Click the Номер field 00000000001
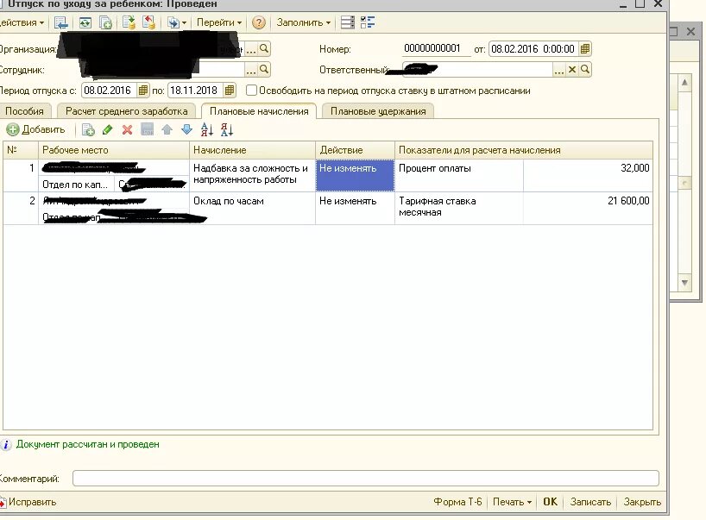706x520 pixels. click(x=436, y=48)
